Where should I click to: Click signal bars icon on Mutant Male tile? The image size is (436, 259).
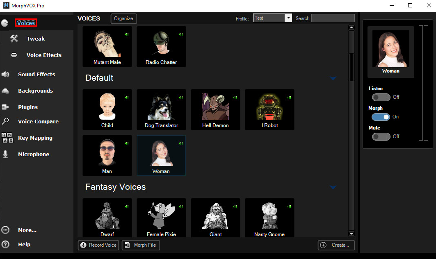(127, 34)
